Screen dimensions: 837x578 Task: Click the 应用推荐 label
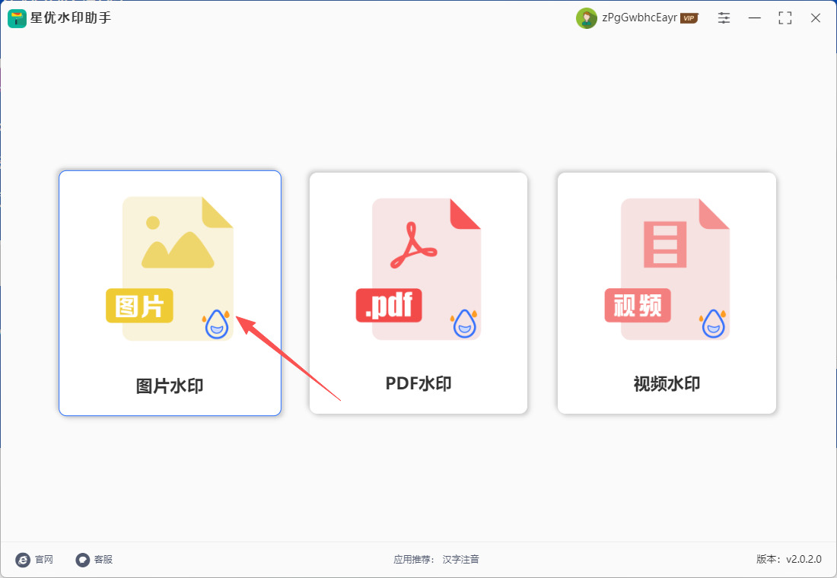click(413, 559)
